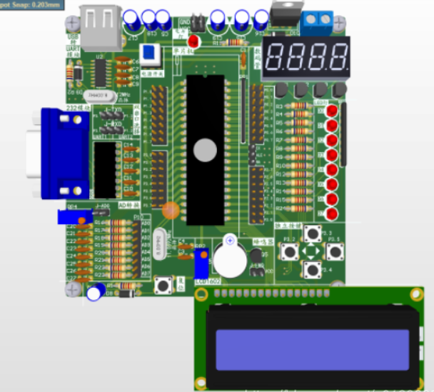Select the rightmost transistor under the display

pyautogui.click(x=340, y=90)
